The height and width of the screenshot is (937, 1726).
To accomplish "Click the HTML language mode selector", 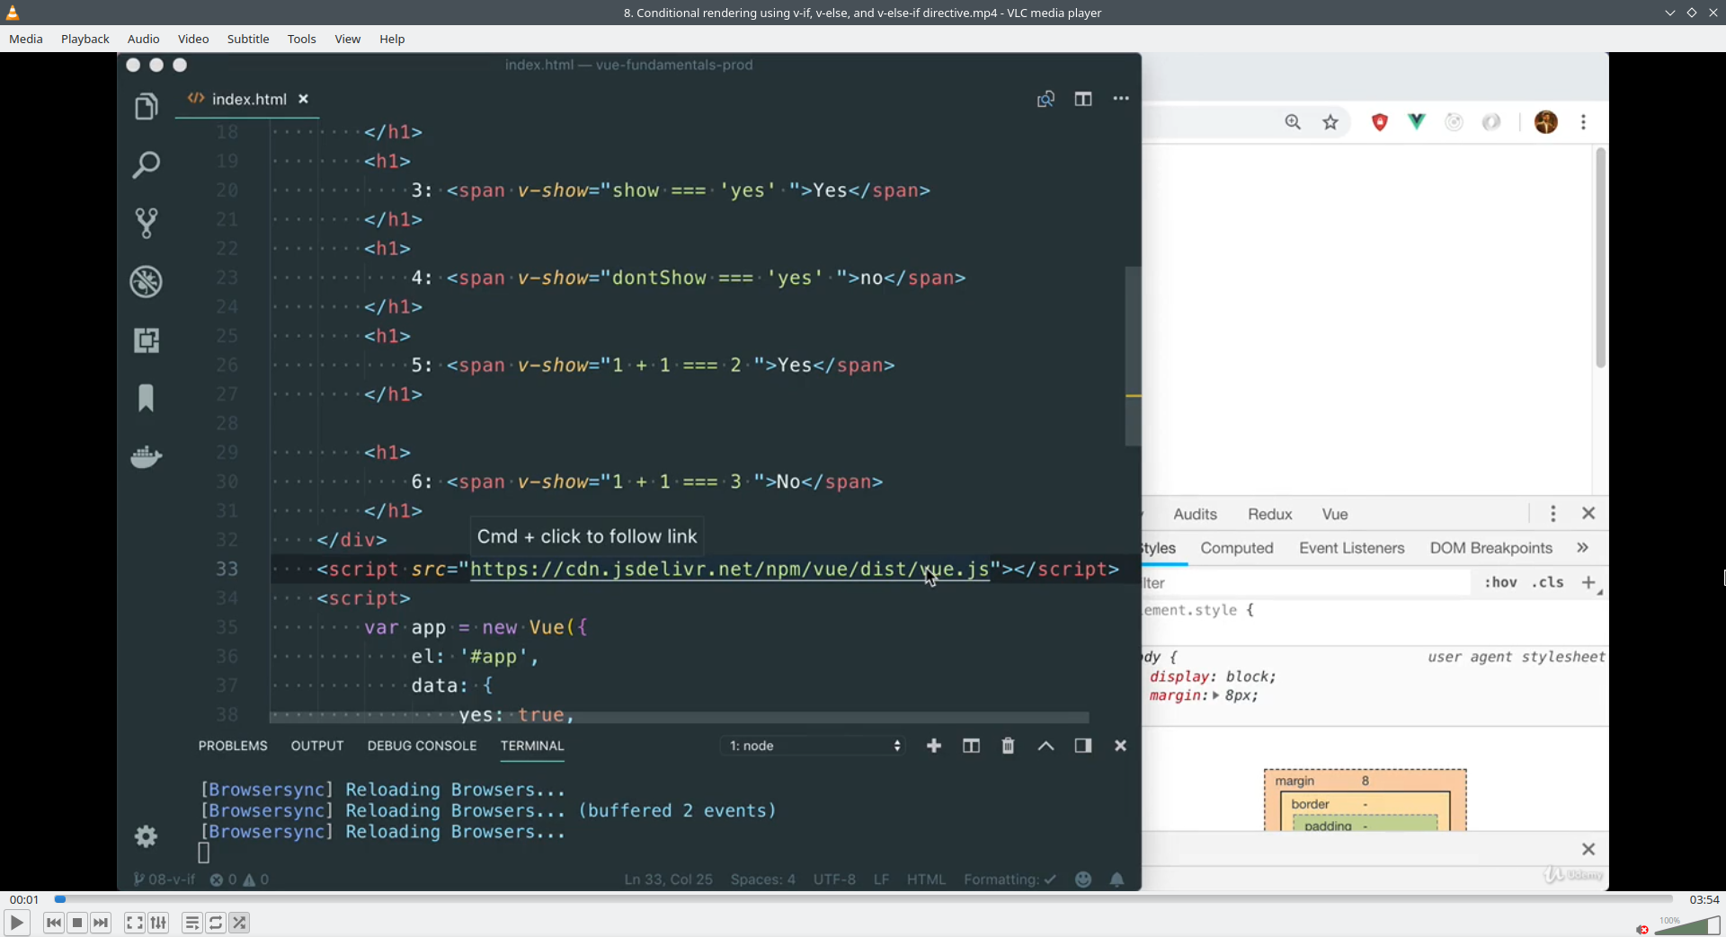I will click(x=926, y=880).
